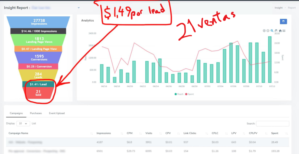
Task: Switch to the Event Upload tab
Action: click(57, 113)
